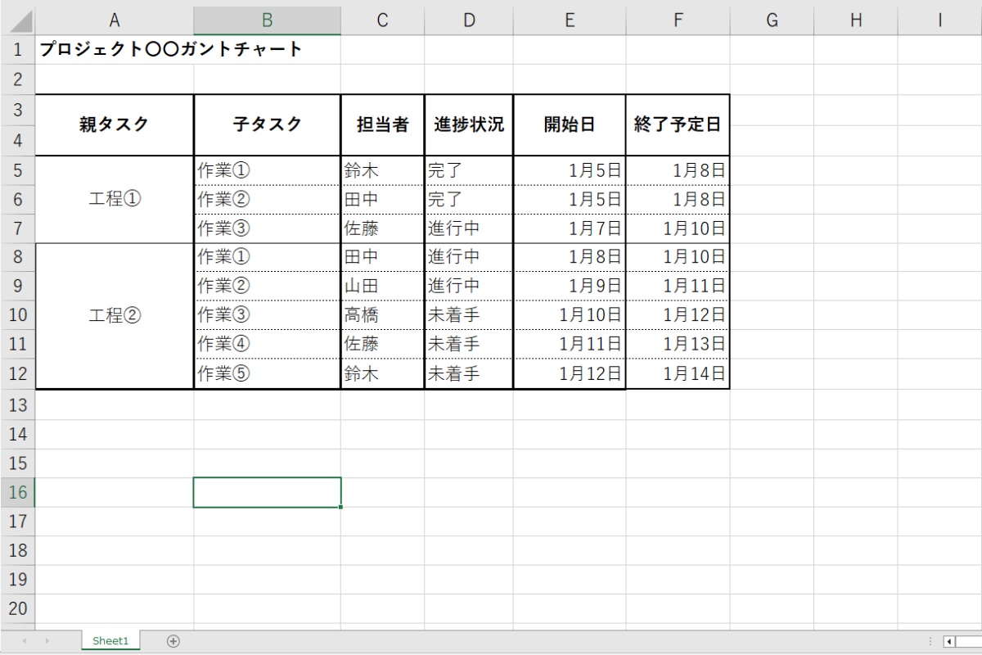The image size is (982, 655).
Task: Click the next sheet navigation arrow
Action: [47, 641]
